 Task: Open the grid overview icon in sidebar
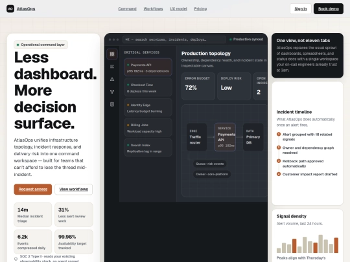[x=112, y=54]
